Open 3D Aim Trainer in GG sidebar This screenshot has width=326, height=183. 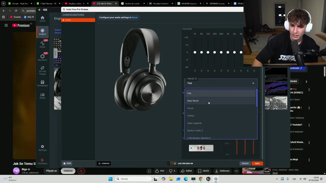point(42,70)
